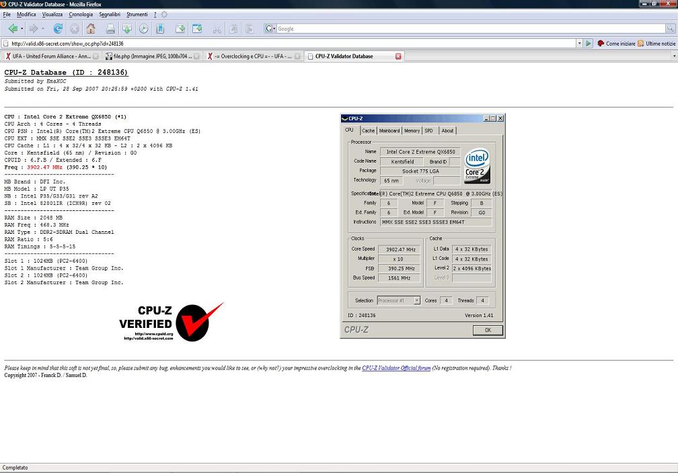Open a new tab with the toolbar icon

(180, 28)
